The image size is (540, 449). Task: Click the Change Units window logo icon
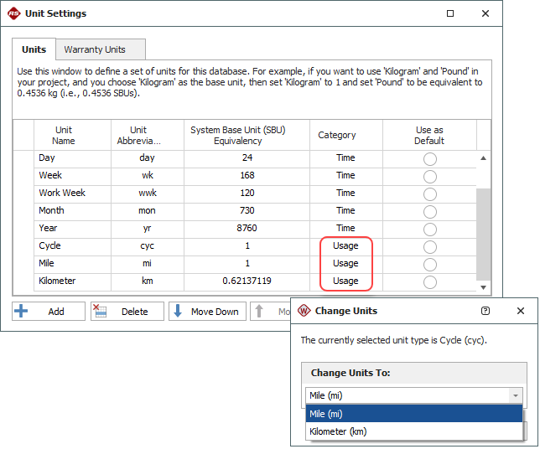click(x=304, y=311)
